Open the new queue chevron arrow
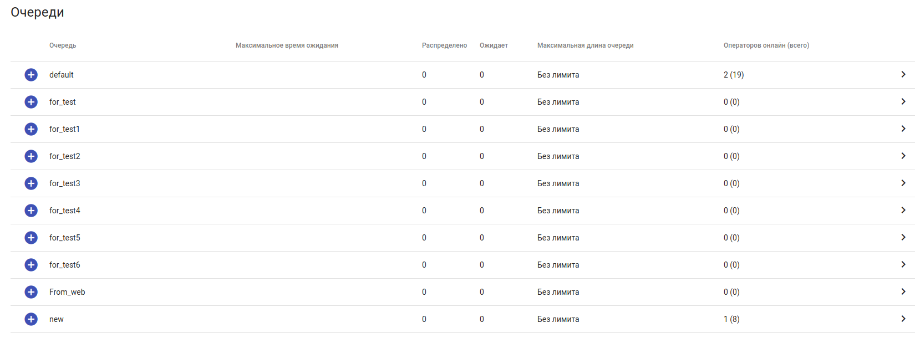 tap(903, 319)
